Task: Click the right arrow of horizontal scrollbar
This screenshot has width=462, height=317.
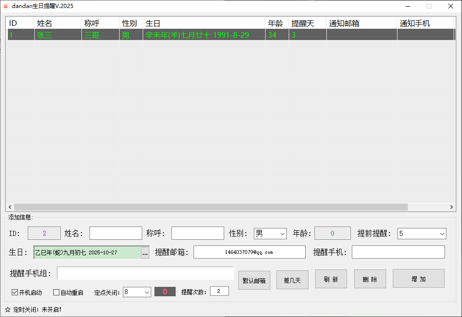Action: click(452, 207)
